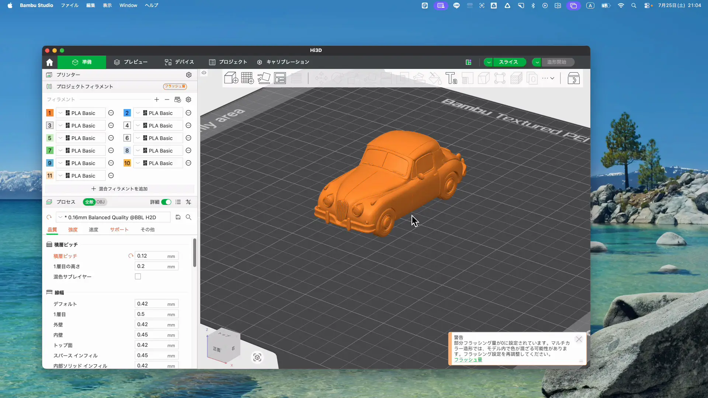Click the green plate layout icon

click(x=468, y=62)
